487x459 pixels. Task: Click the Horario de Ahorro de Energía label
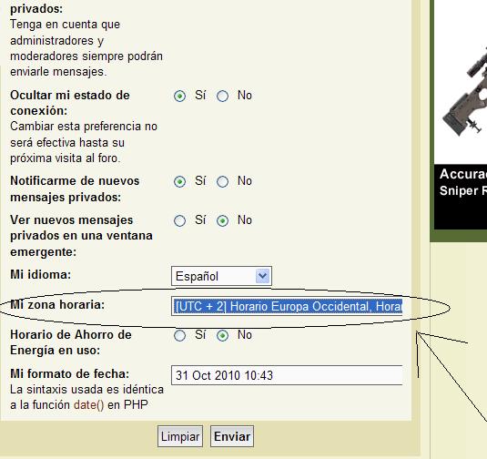click(71, 342)
